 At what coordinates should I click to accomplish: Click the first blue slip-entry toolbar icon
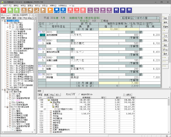click(57, 10)
